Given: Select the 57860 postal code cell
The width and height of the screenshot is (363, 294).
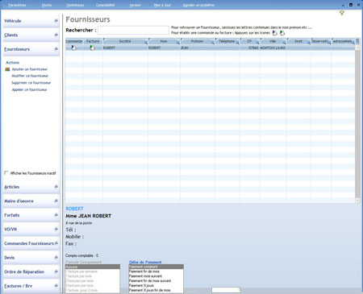Looking at the screenshot, I should pos(249,48).
